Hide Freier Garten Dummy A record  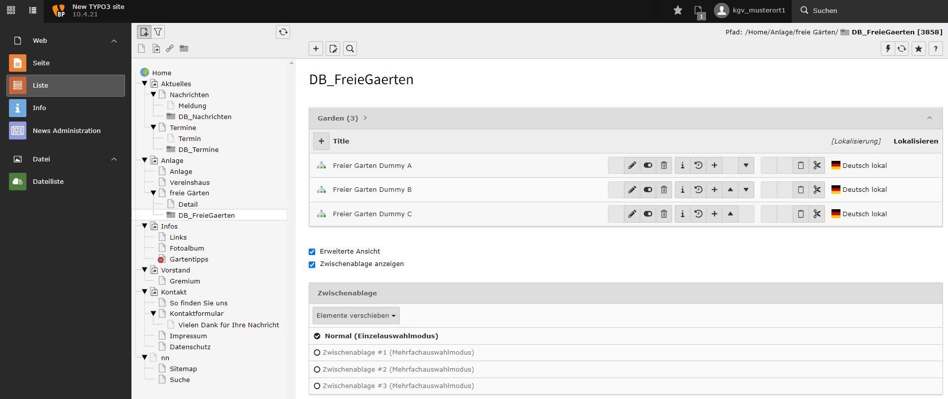648,165
